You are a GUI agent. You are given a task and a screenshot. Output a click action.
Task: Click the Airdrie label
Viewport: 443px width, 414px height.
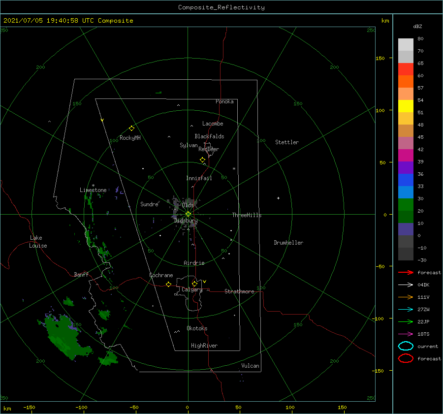[x=194, y=263]
